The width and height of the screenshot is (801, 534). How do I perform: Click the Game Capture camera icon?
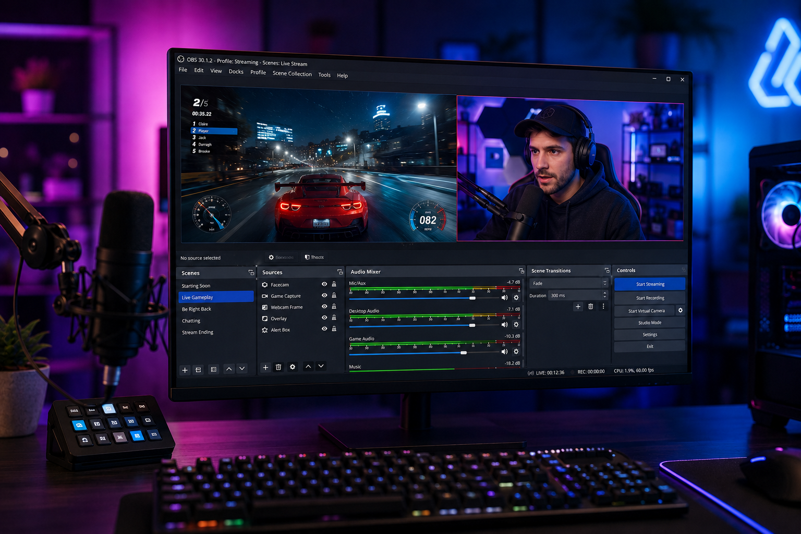point(265,296)
